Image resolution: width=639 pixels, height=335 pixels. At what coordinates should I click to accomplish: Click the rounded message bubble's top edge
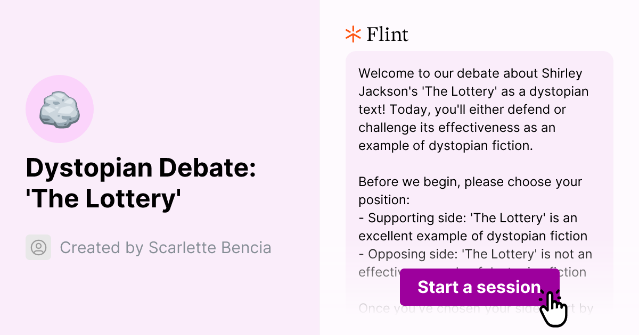479,52
